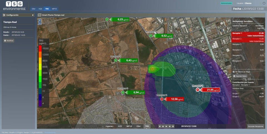Skip to first timeline frame
This screenshot has width=267, height=134.
pos(160,126)
